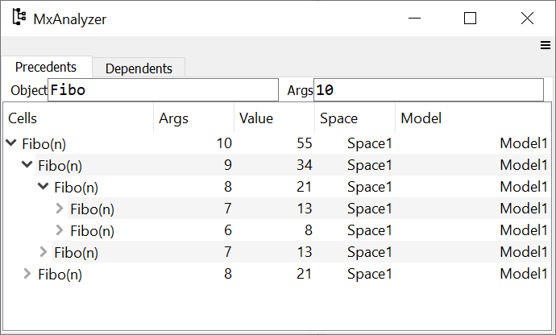Expand the Fibo(n) row with args 6
This screenshot has height=335, width=556.
59,230
